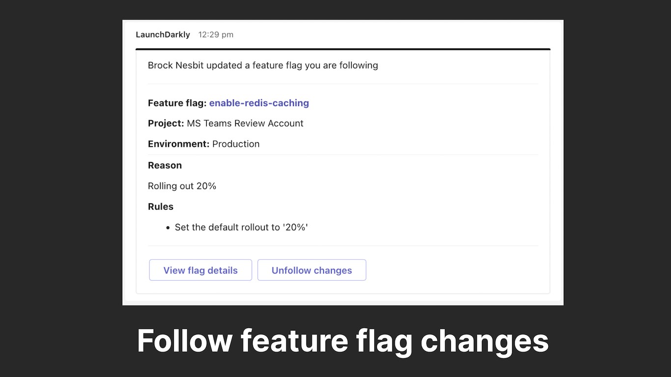This screenshot has height=377, width=671.
Task: Click the bullet point before the rule
Action: tap(168, 228)
